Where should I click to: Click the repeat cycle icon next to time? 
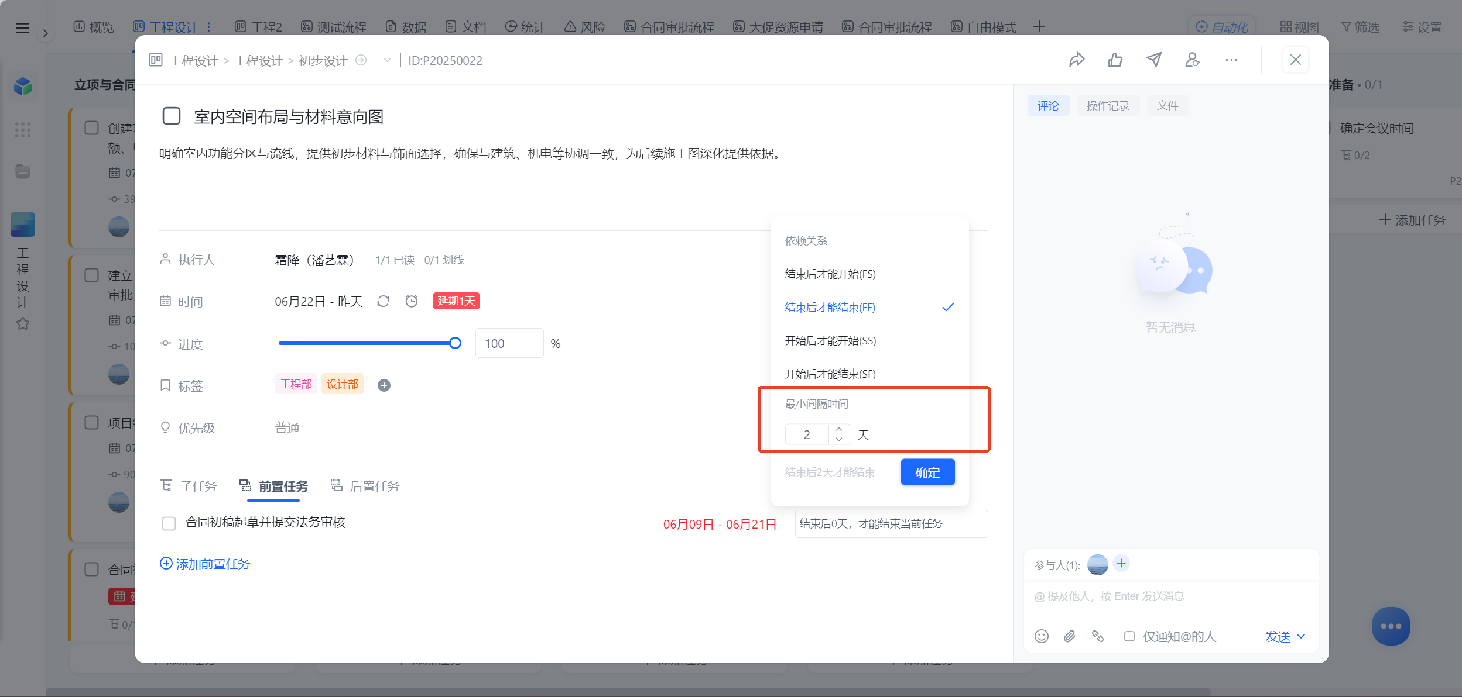[x=384, y=301]
